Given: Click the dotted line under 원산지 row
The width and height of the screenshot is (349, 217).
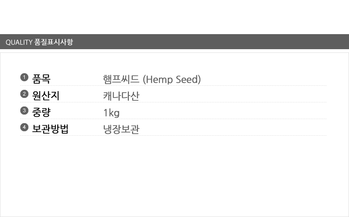Looking at the screenshot, I should coord(173,102).
